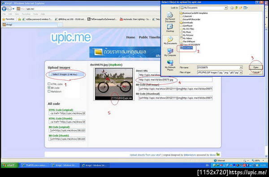Select the My Pictures folder
The height and width of the screenshot is (177, 269).
(187, 35)
